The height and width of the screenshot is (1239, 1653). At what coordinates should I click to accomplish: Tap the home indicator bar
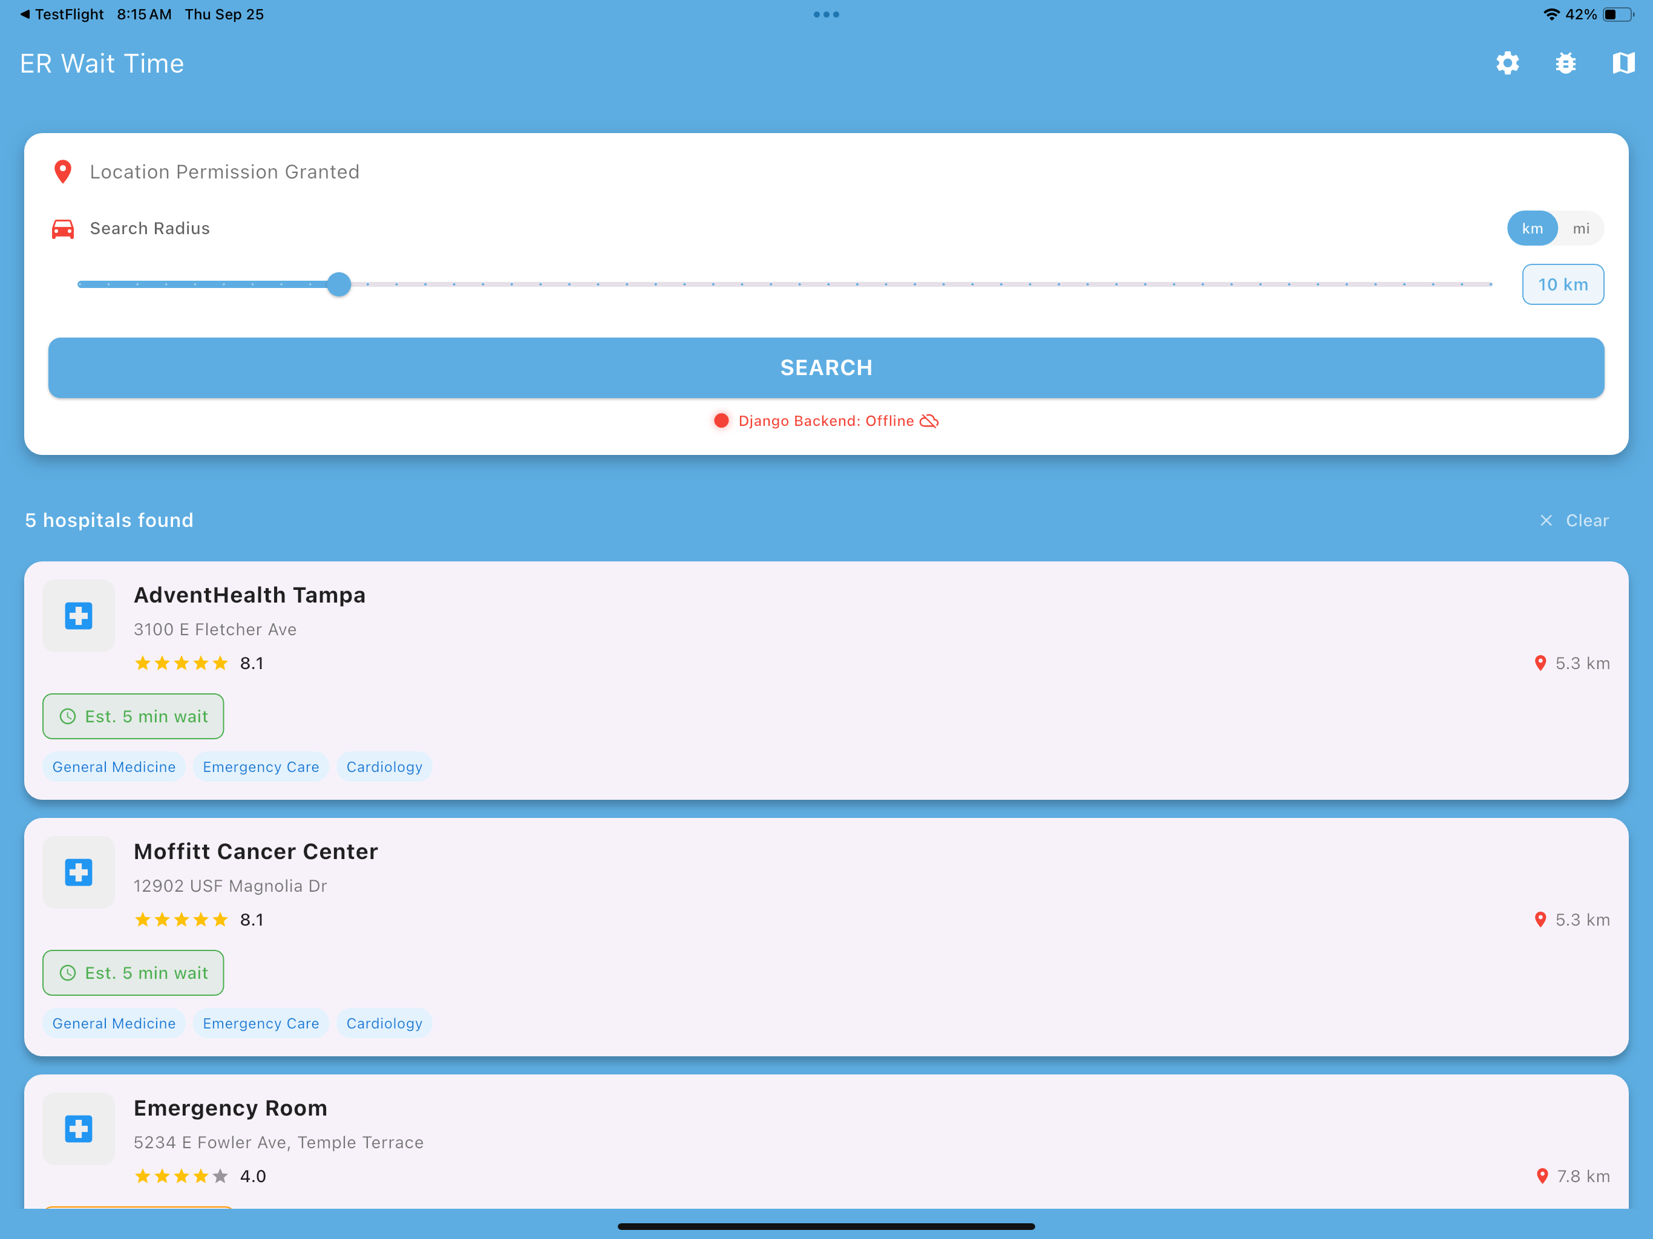coord(826,1226)
